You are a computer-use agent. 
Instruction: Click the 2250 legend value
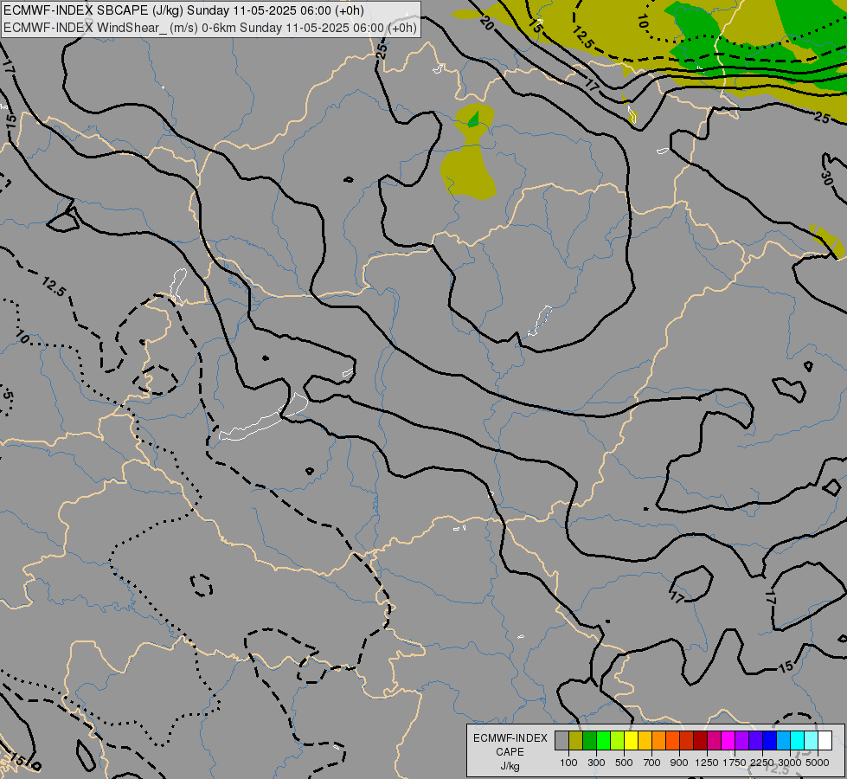[762, 763]
